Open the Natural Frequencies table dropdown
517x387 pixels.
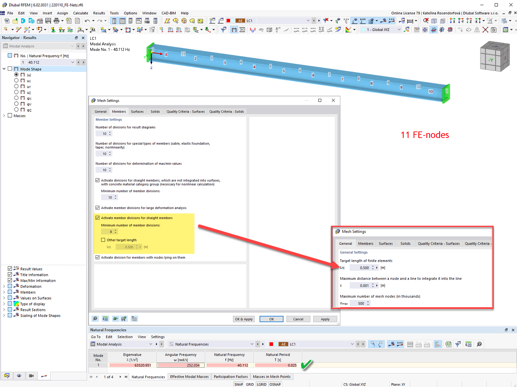click(252, 344)
